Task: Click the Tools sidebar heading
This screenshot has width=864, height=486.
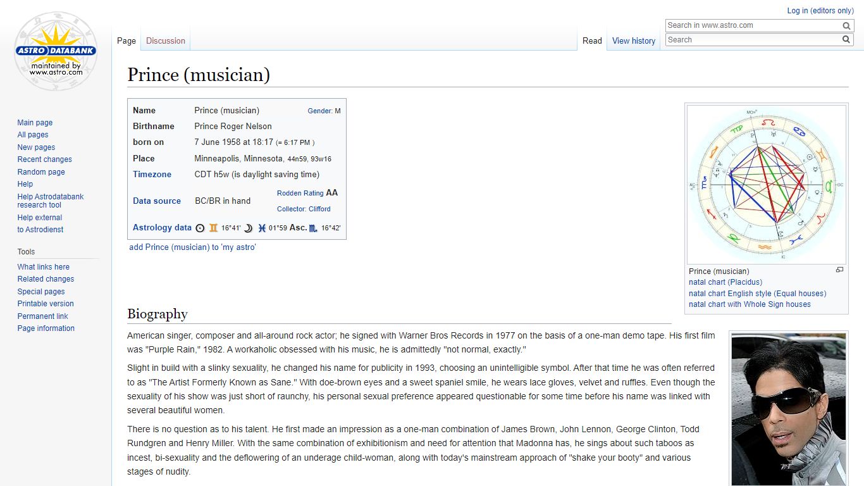Action: 26,252
